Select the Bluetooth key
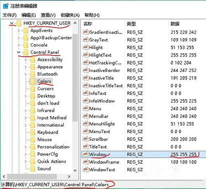This screenshot has width=206, height=189. click(47, 74)
